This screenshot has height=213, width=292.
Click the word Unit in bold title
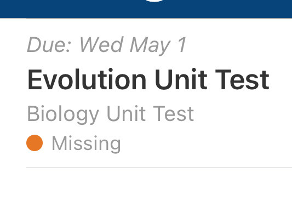[x=181, y=79]
